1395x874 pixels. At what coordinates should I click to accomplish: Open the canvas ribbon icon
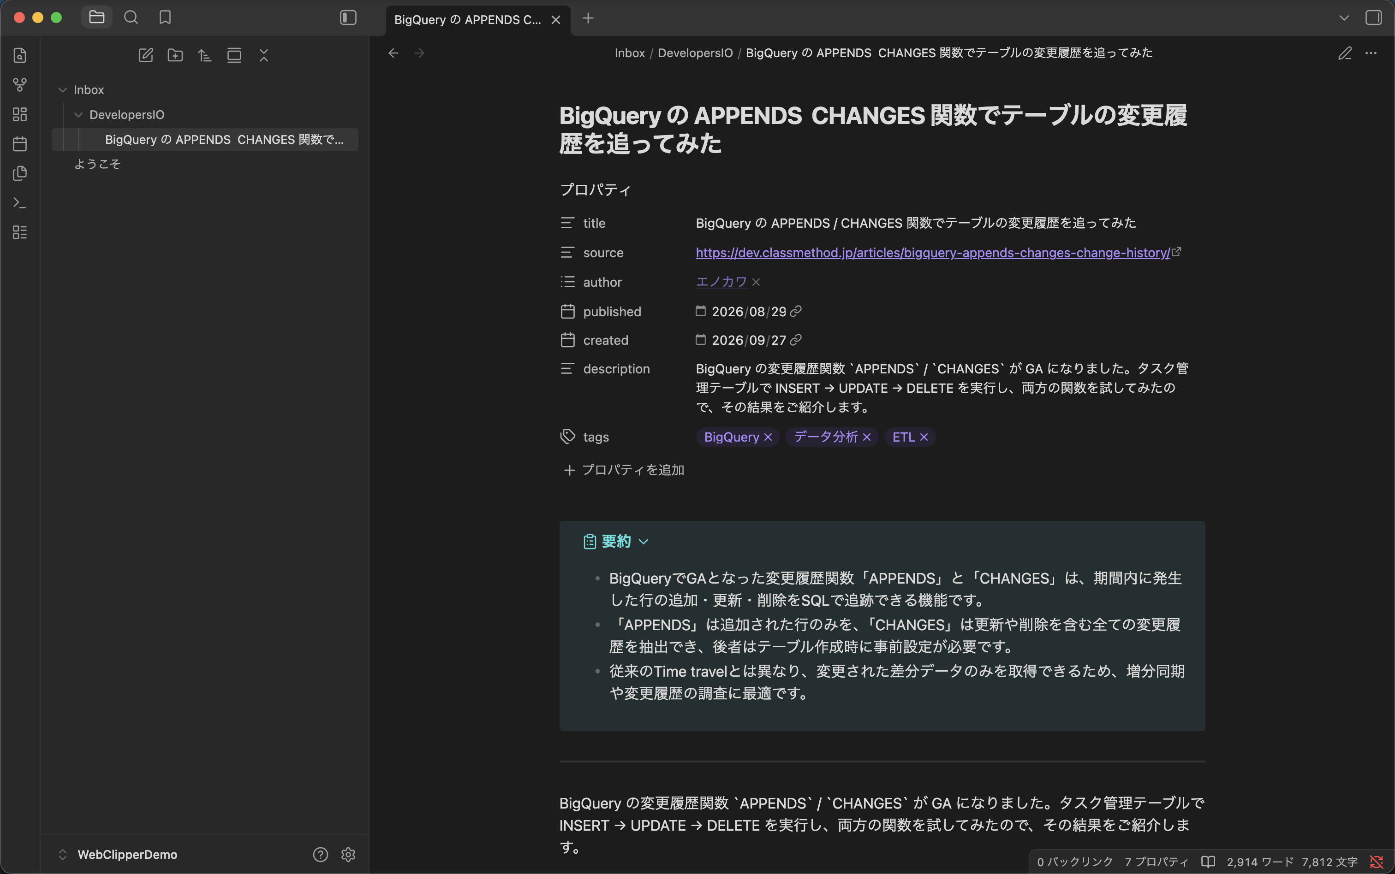pos(20,114)
